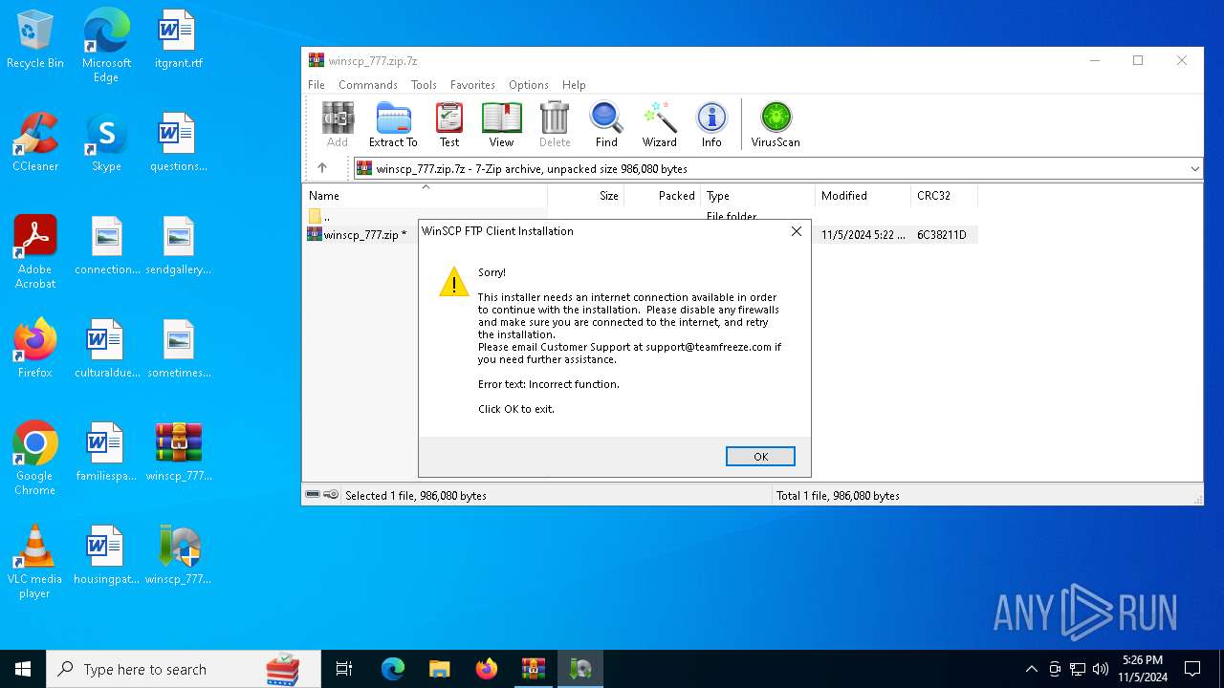Click the Add toolbar icon in WinRAR

pos(338,125)
